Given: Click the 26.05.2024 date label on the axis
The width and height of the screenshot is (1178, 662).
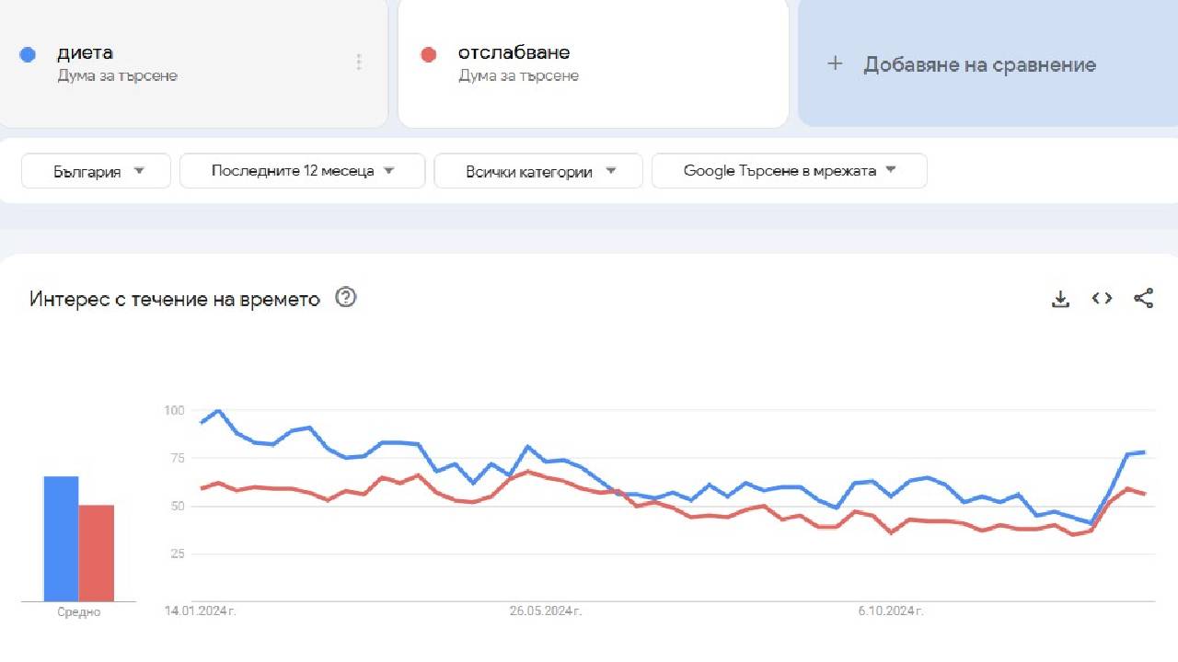Looking at the screenshot, I should (x=547, y=610).
